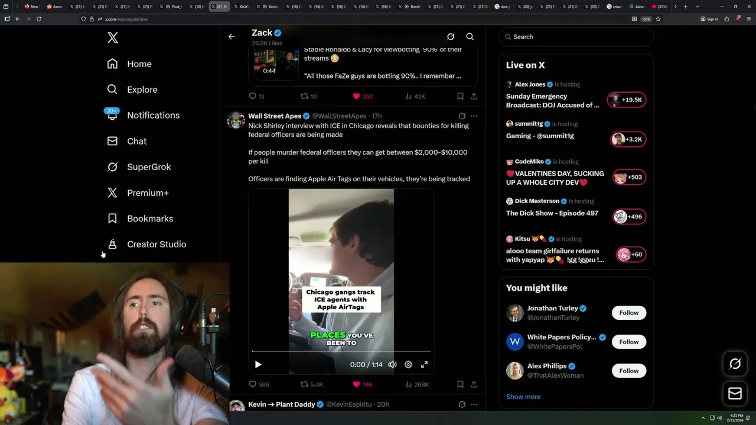
Task: Reply to post with 586 replies
Action: pos(259,384)
